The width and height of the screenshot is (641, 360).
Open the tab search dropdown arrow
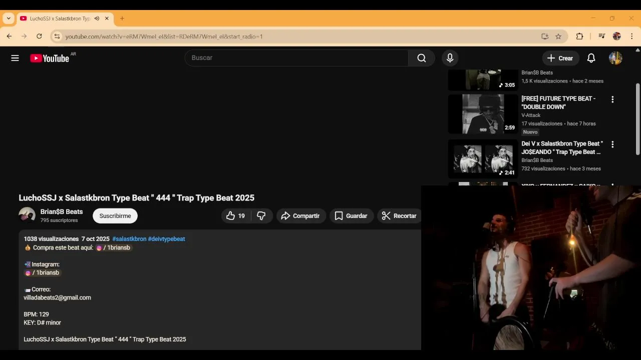(x=9, y=18)
